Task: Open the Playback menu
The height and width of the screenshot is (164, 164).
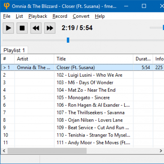Action: 38,16
